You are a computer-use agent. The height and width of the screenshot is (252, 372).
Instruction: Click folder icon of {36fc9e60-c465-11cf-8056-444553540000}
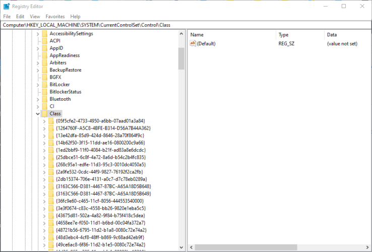[51, 201]
